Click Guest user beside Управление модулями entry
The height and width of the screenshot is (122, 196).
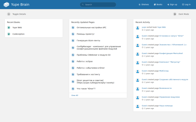click(x=144, y=97)
